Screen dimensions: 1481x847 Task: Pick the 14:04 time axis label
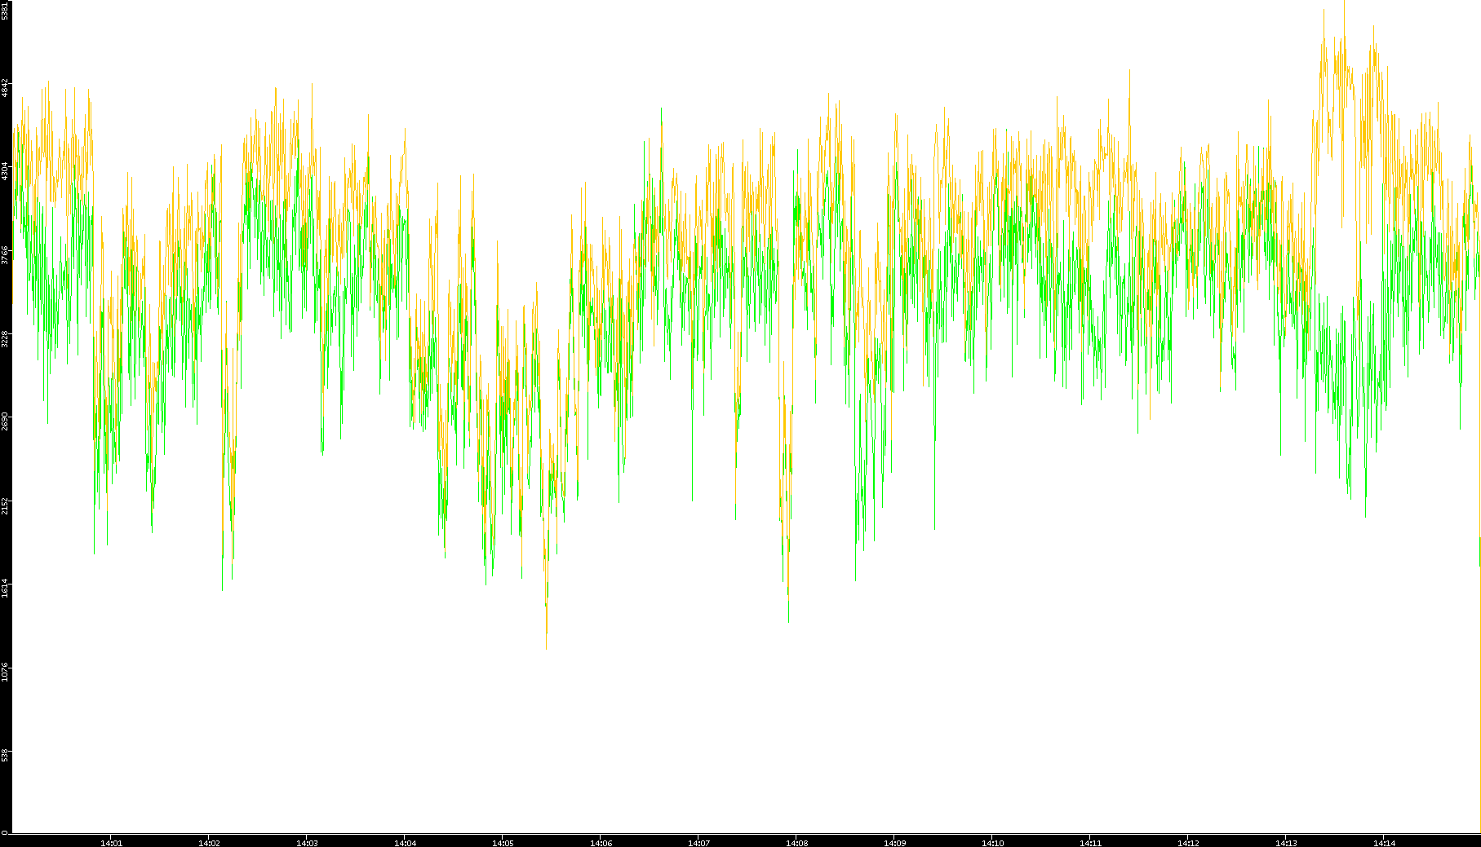[x=405, y=843]
